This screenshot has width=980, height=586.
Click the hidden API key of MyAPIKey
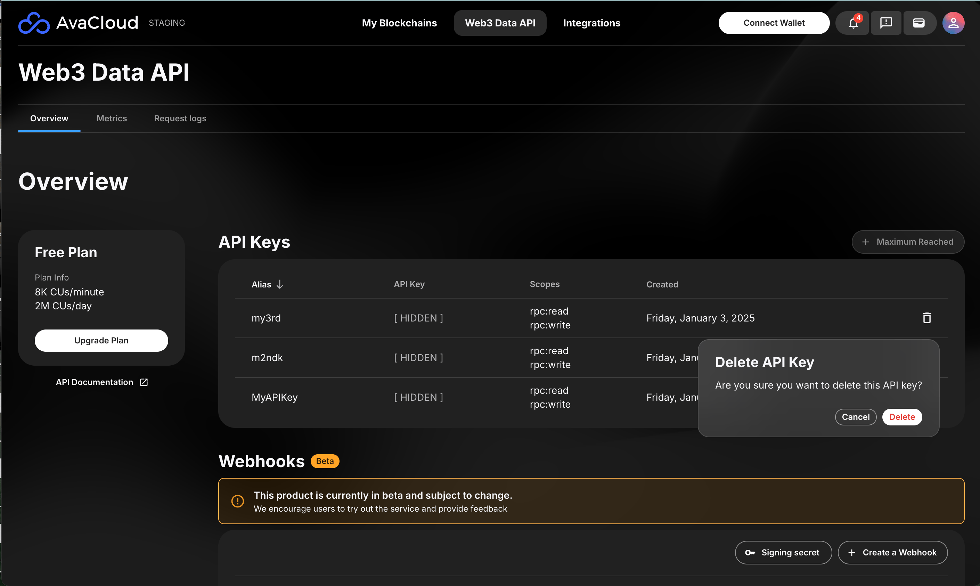point(418,397)
